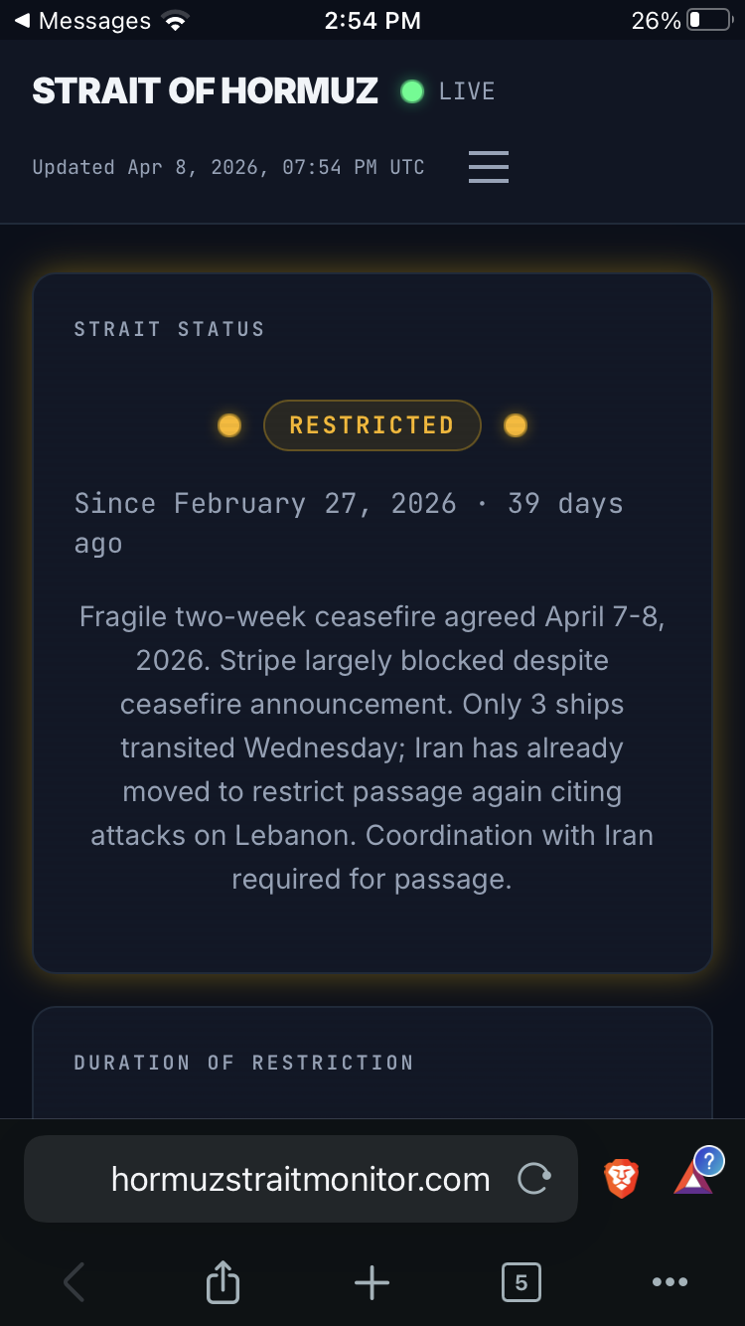745x1326 pixels.
Task: Tap the Brave Shields lion icon
Action: coord(621,1179)
